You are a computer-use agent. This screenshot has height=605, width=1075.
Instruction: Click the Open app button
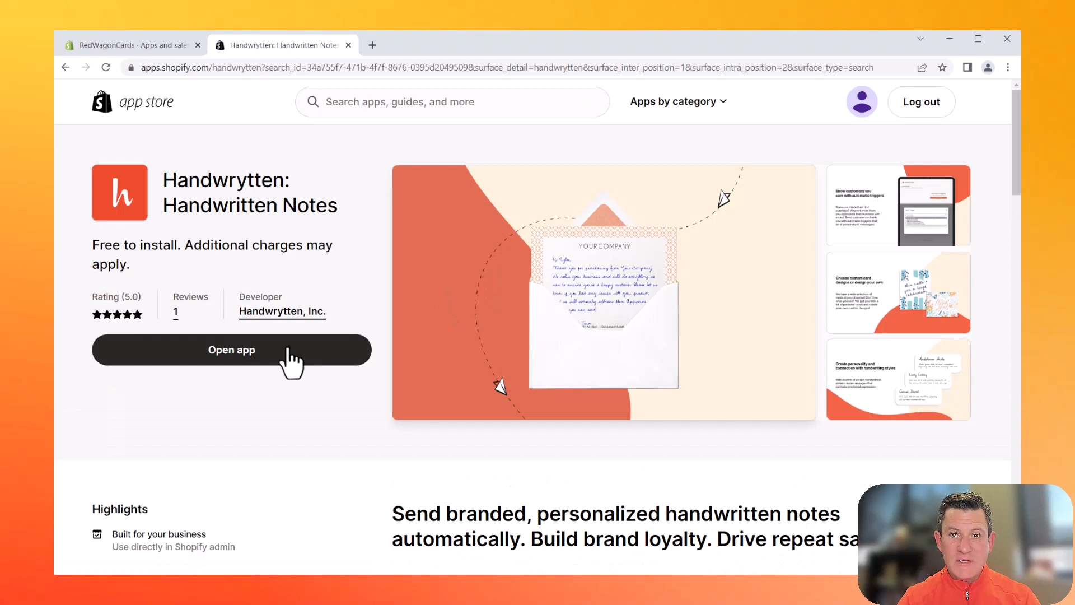tap(231, 350)
